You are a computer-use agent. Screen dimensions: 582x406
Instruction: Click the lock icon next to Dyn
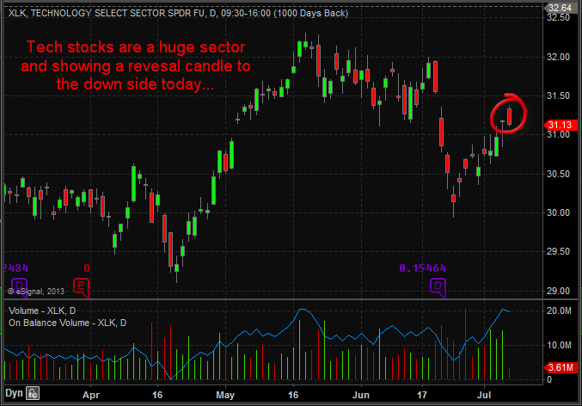pos(33,393)
